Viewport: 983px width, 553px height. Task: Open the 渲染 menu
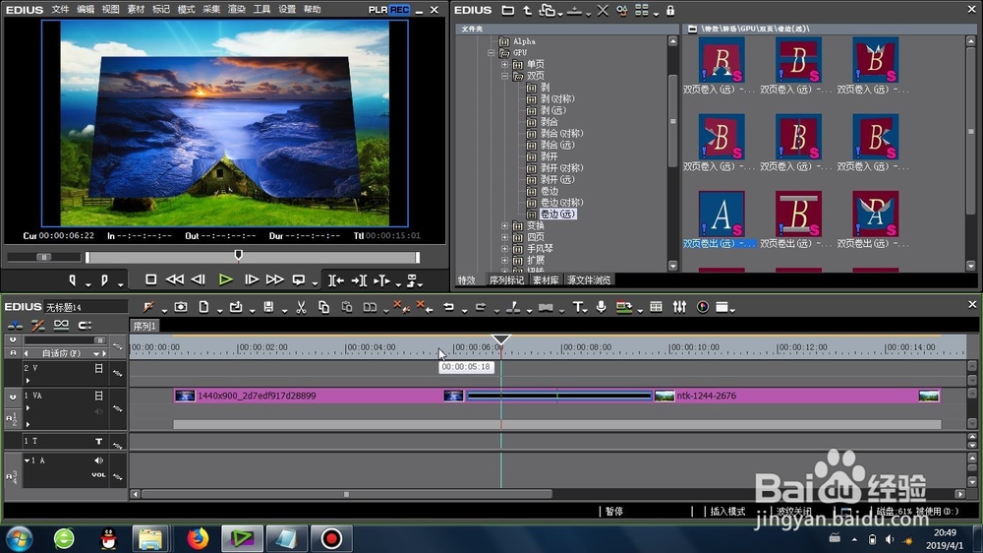pyautogui.click(x=236, y=10)
